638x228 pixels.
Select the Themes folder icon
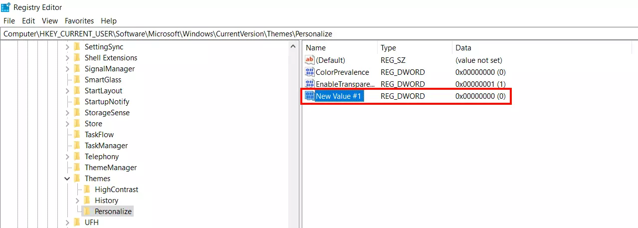[77, 179]
